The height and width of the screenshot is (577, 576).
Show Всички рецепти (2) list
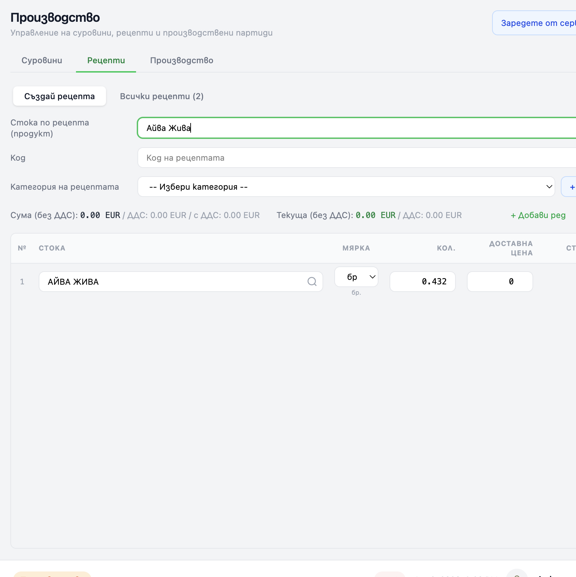pos(162,96)
